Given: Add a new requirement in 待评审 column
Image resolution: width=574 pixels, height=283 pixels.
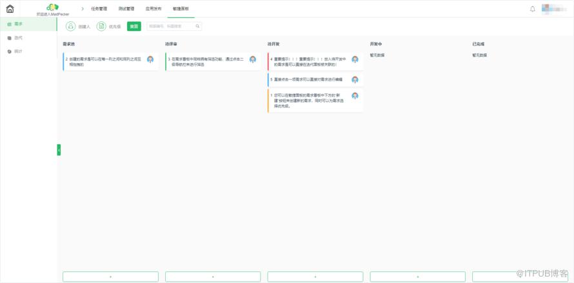Looking at the screenshot, I should (x=213, y=277).
